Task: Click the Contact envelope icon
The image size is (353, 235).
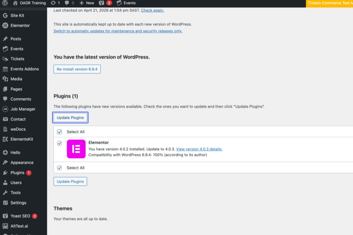Action: [x=5, y=119]
